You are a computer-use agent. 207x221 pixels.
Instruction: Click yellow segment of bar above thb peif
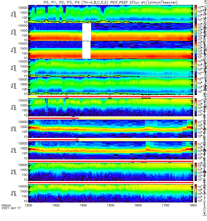(x=136, y=118)
